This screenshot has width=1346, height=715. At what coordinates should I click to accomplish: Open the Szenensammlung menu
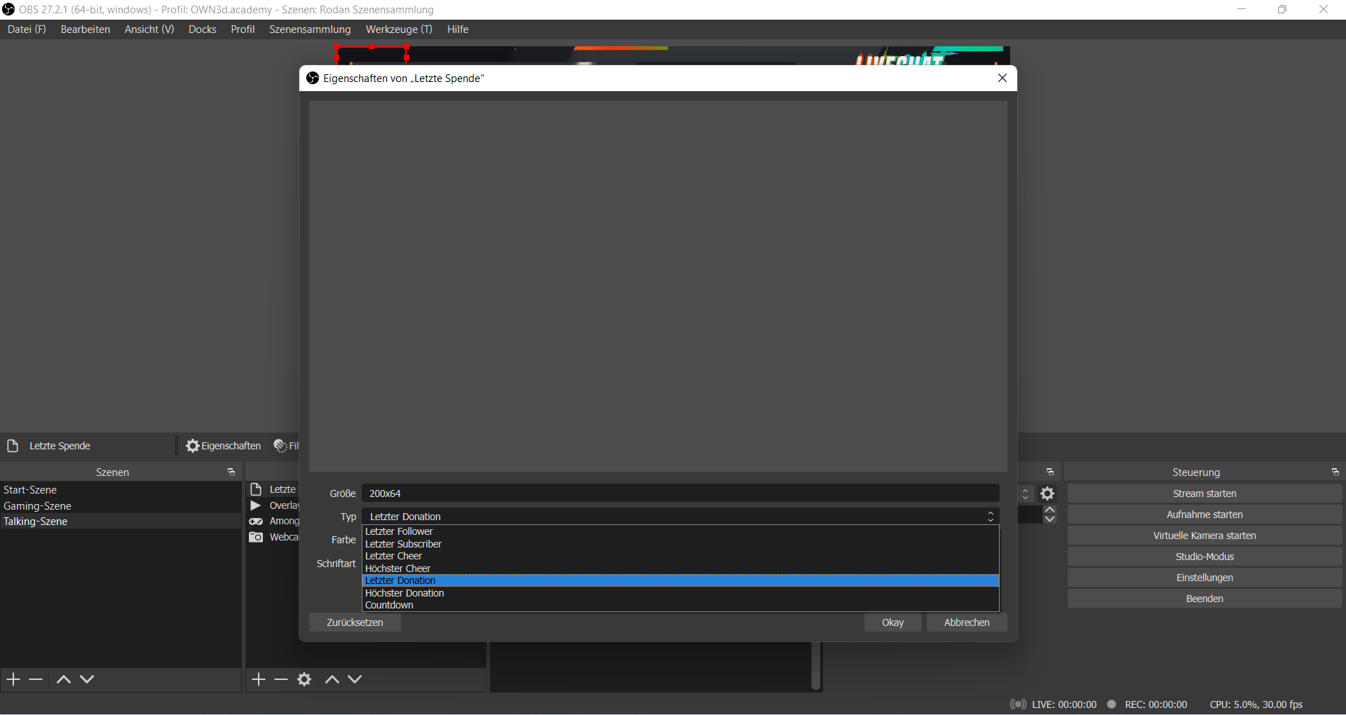[310, 29]
